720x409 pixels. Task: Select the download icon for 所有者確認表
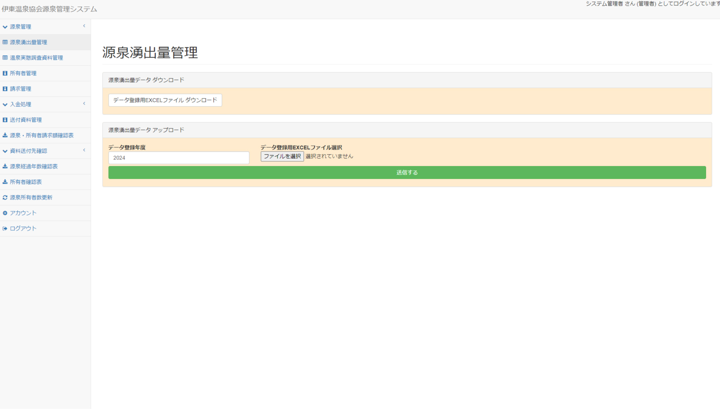5,182
